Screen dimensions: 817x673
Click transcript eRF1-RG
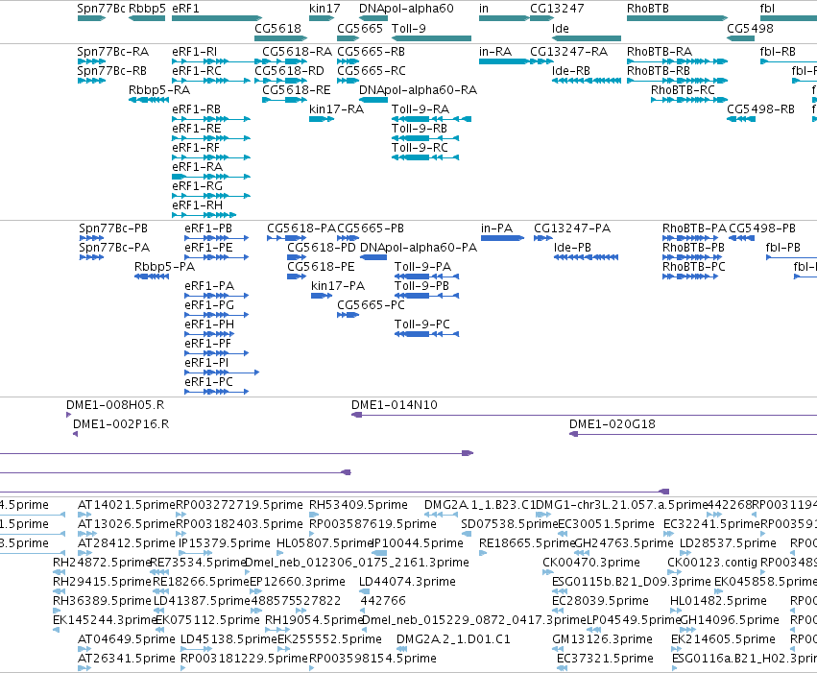pos(198,186)
